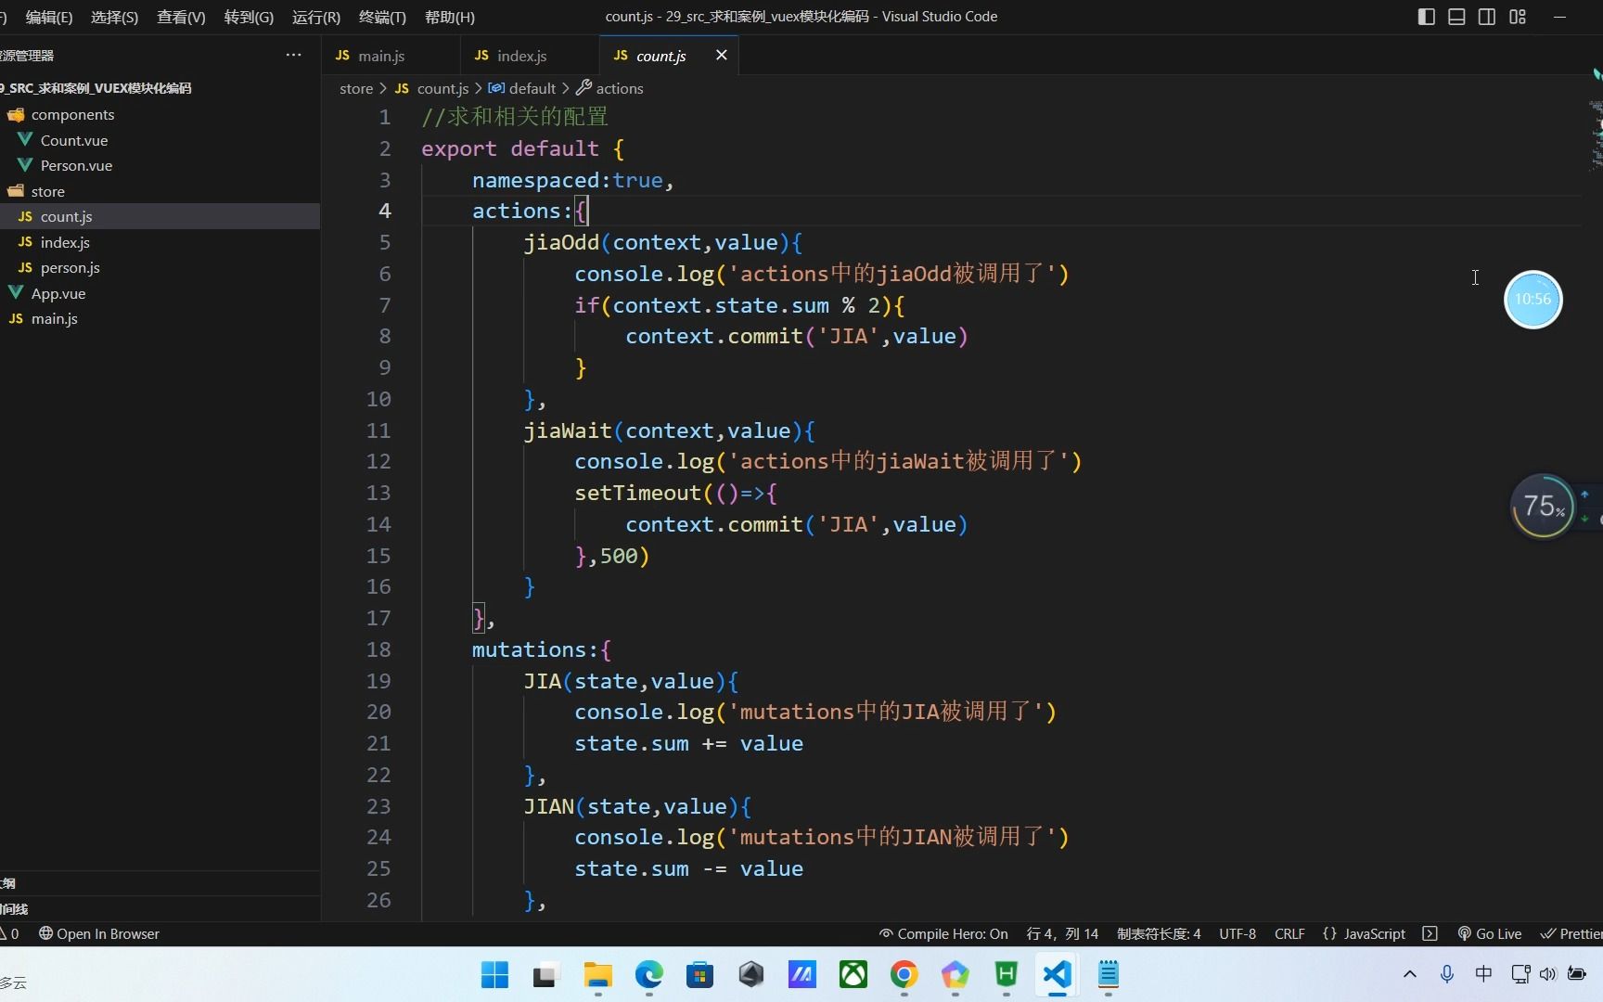Click microphone icon in system tray
Viewport: 1603px width, 1002px height.
point(1446,973)
